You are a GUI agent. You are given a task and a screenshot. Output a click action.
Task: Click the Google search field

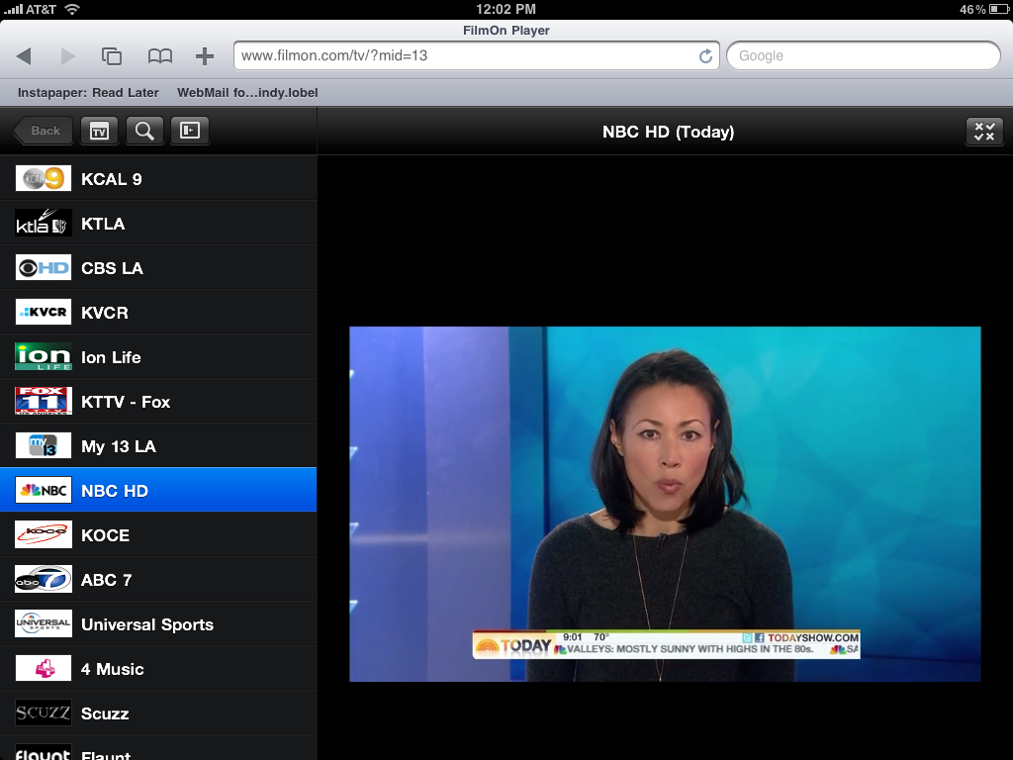tap(863, 56)
